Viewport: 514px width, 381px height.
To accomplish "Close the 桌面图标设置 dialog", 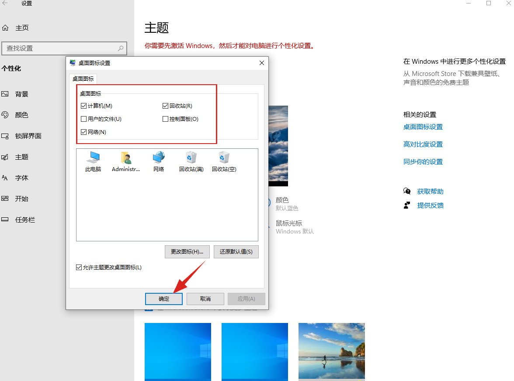I will click(x=261, y=63).
